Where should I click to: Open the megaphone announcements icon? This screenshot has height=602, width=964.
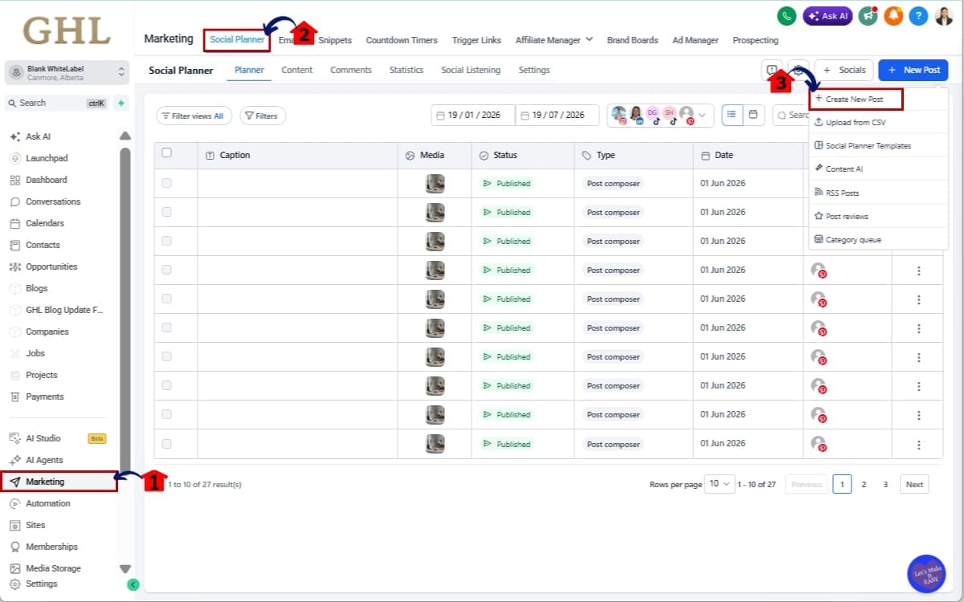[868, 15]
